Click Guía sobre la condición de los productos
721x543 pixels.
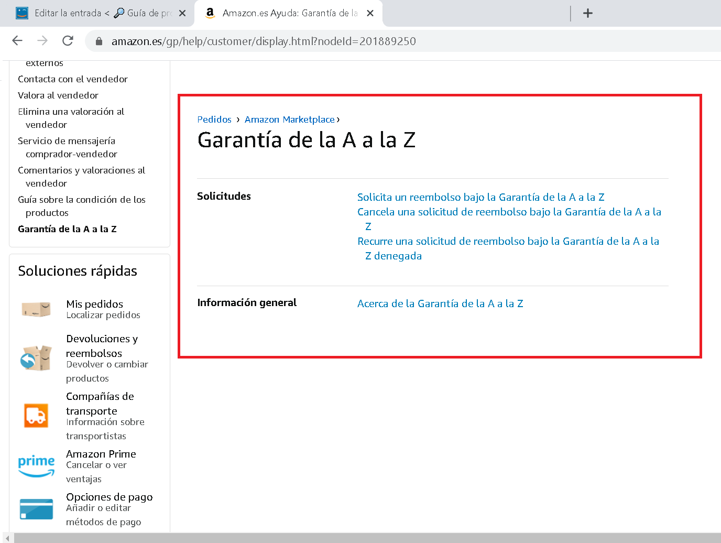(x=82, y=206)
